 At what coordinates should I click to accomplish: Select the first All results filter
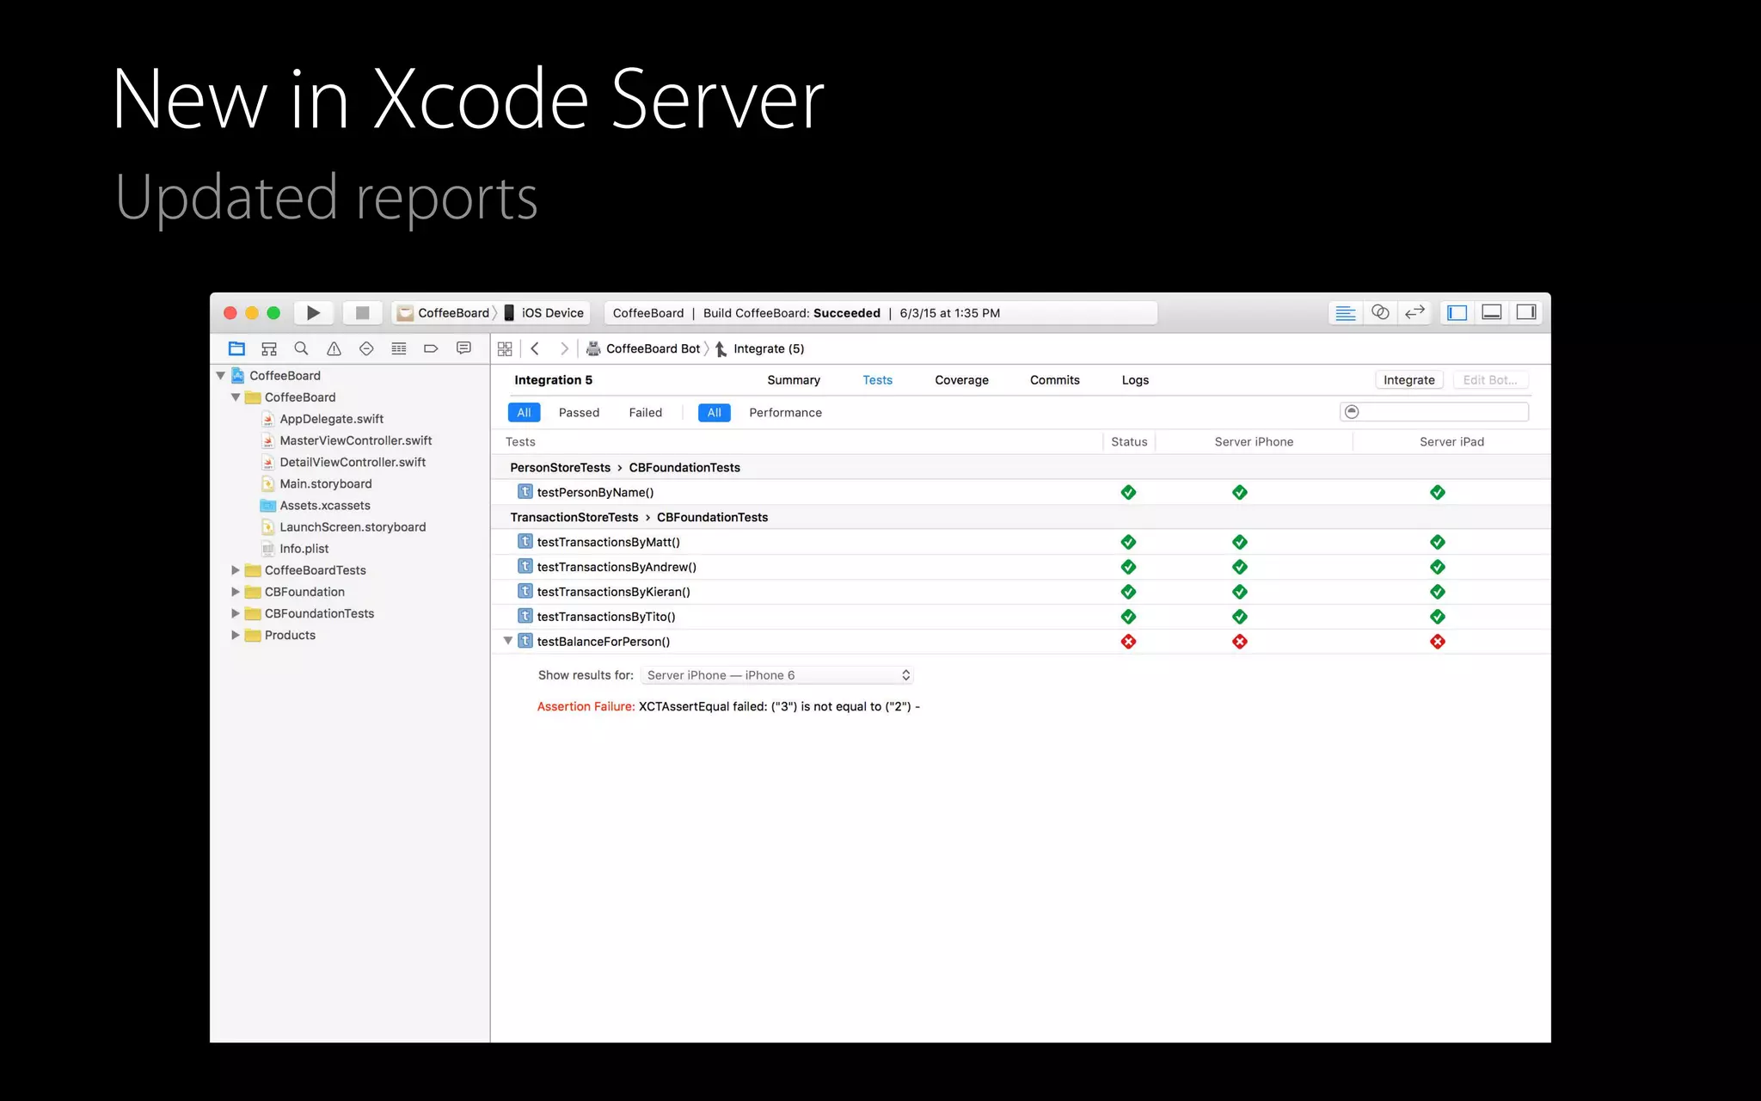point(524,413)
